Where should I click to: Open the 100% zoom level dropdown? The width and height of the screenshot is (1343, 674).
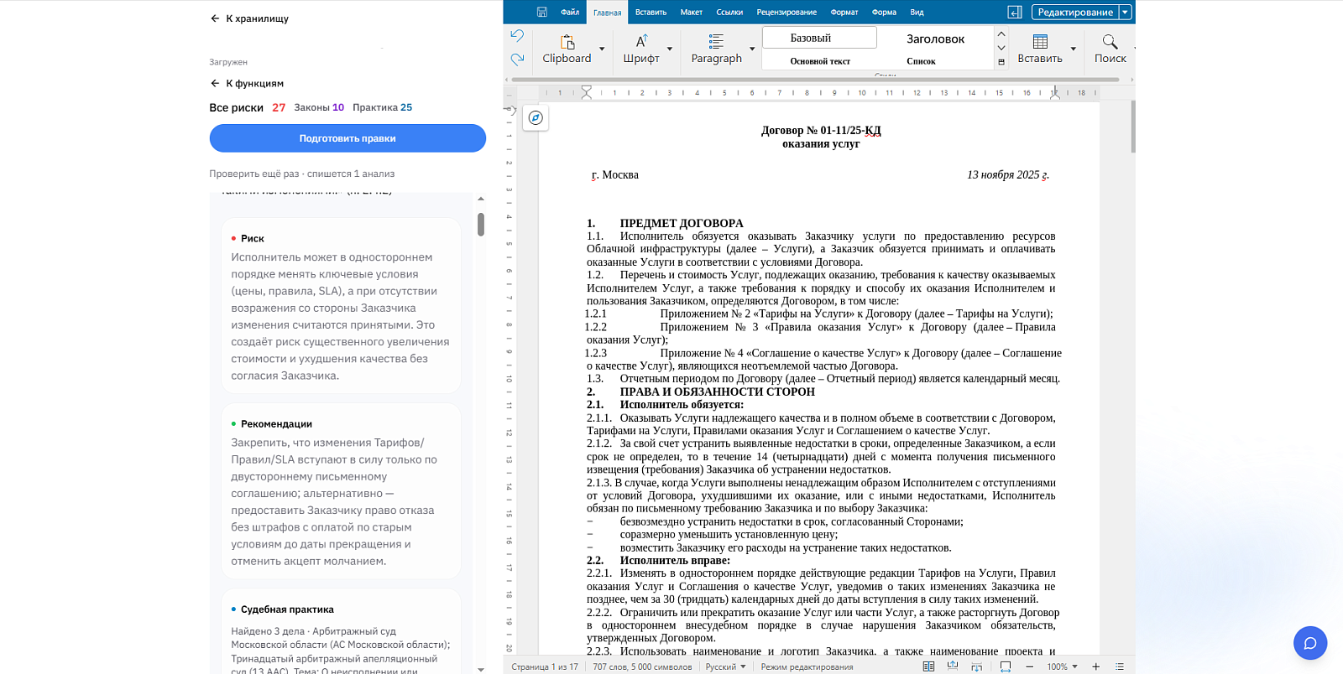point(1062,666)
